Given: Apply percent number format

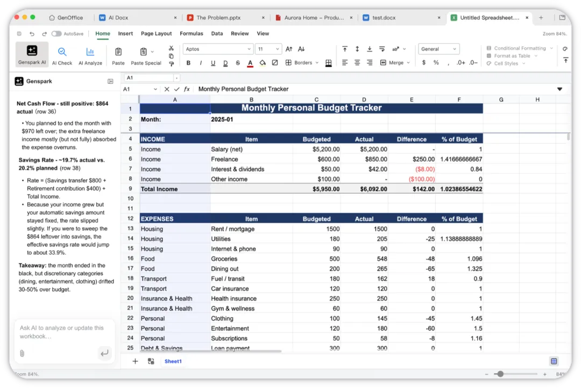Looking at the screenshot, I should tap(436, 63).
